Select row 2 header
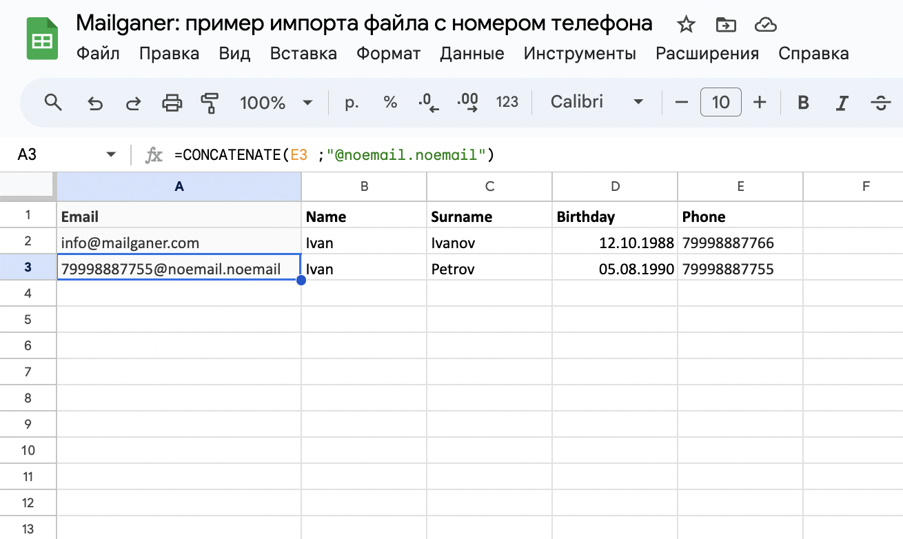This screenshot has width=903, height=539. click(28, 241)
